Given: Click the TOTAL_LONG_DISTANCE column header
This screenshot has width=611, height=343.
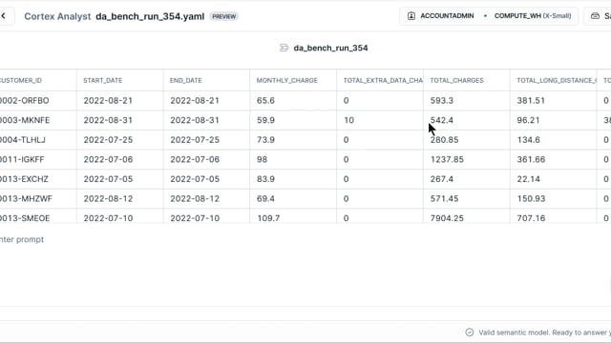Looking at the screenshot, I should coord(556,80).
